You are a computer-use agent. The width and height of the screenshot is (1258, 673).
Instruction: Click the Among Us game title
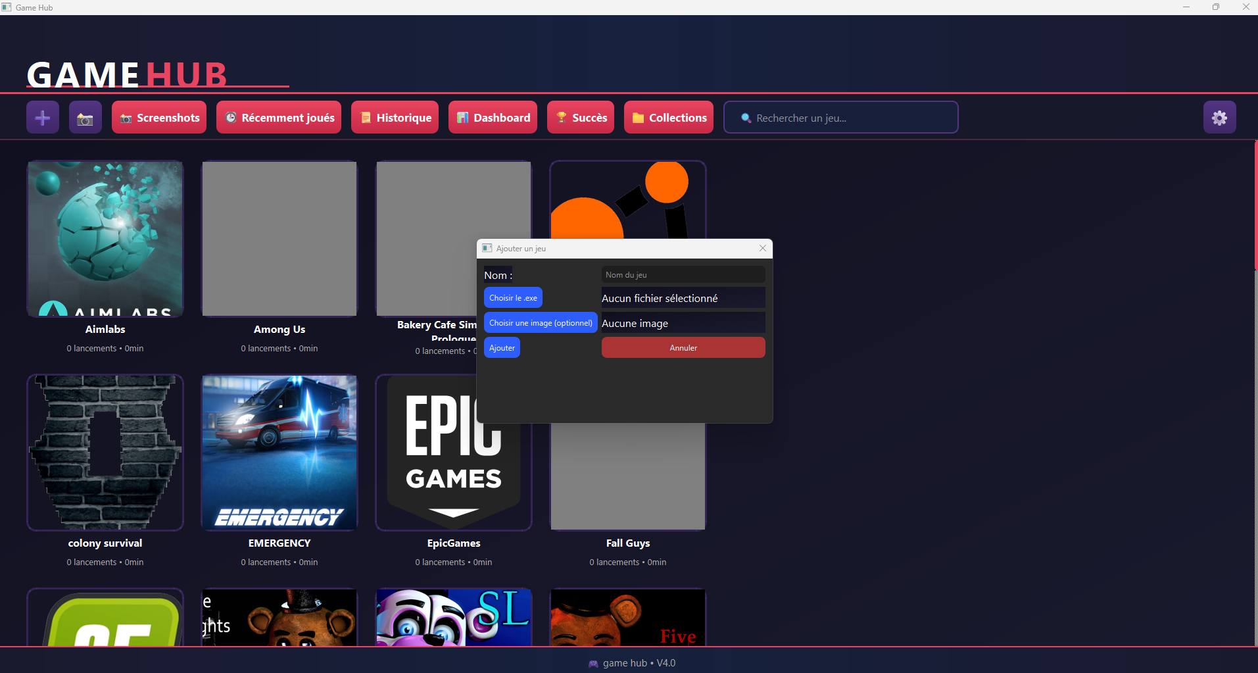pyautogui.click(x=279, y=330)
